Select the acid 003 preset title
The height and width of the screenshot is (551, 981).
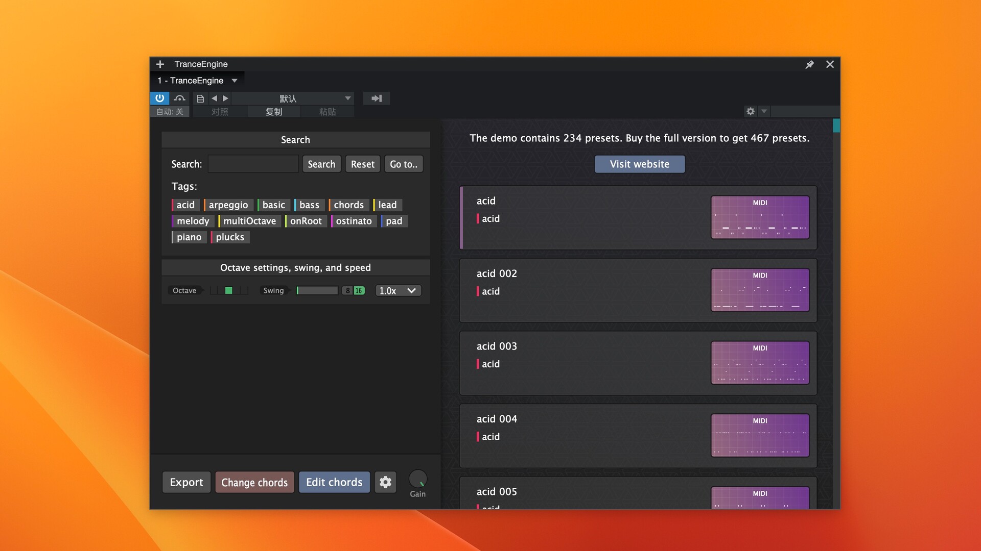[497, 346]
